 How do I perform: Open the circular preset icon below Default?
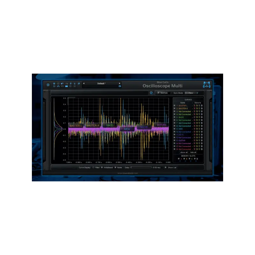[x=120, y=86]
